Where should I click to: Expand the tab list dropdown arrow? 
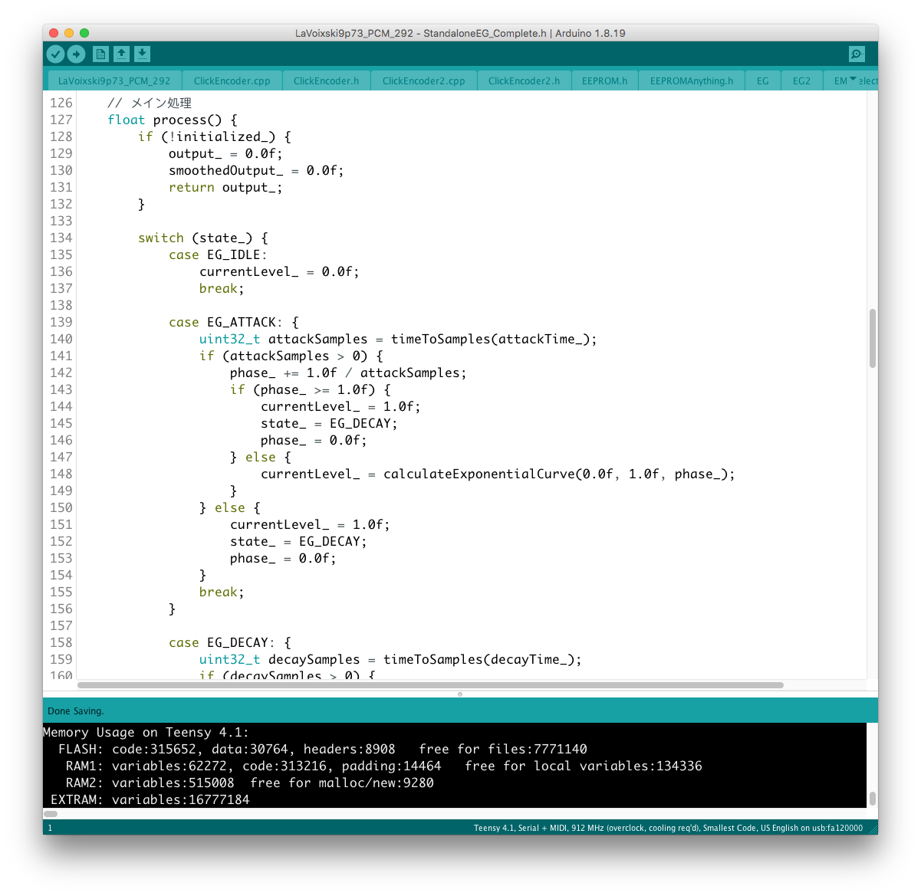[x=853, y=80]
